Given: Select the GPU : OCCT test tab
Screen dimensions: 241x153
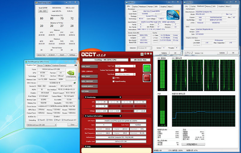Looking at the screenshot, I should (x=89, y=76).
